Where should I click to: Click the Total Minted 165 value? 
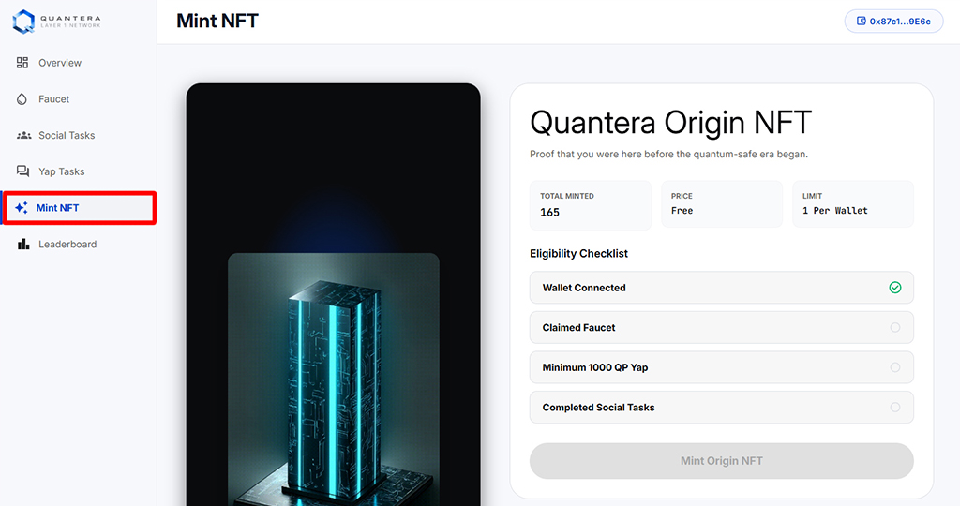(x=549, y=213)
